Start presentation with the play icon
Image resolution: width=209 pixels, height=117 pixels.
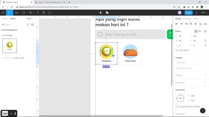pyautogui.click(x=197, y=13)
